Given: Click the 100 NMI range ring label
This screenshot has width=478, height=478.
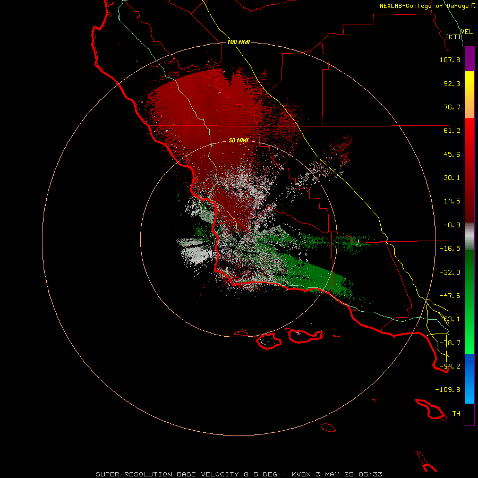Looking at the screenshot, I should 238,42.
